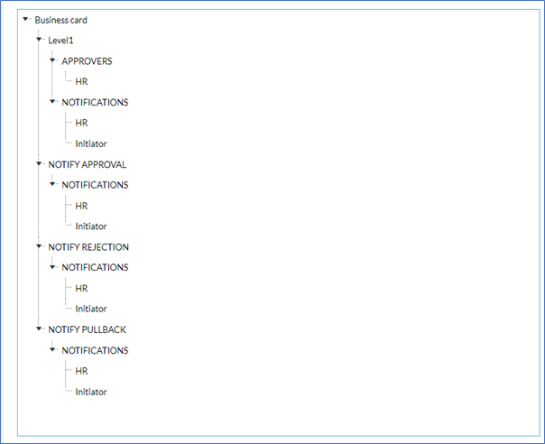This screenshot has width=545, height=444.
Task: Collapse NOTIFICATIONS arrow under Level1
Action: click(52, 102)
